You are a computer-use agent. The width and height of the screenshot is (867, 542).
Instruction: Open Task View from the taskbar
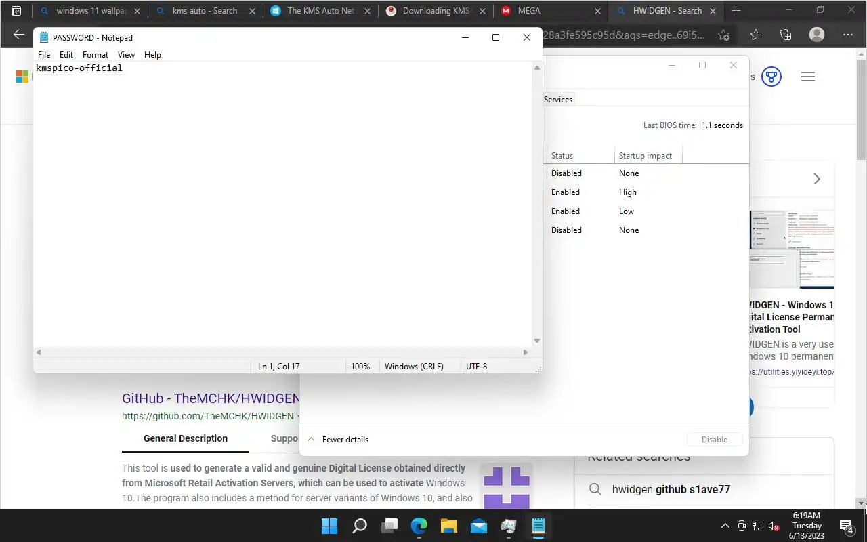tap(389, 526)
